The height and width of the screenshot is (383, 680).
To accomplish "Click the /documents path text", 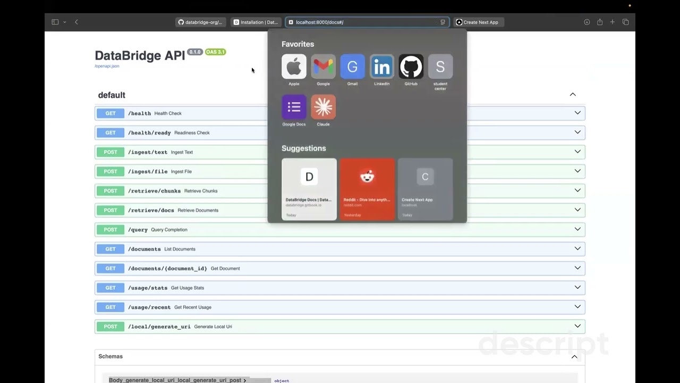I will tap(144, 249).
